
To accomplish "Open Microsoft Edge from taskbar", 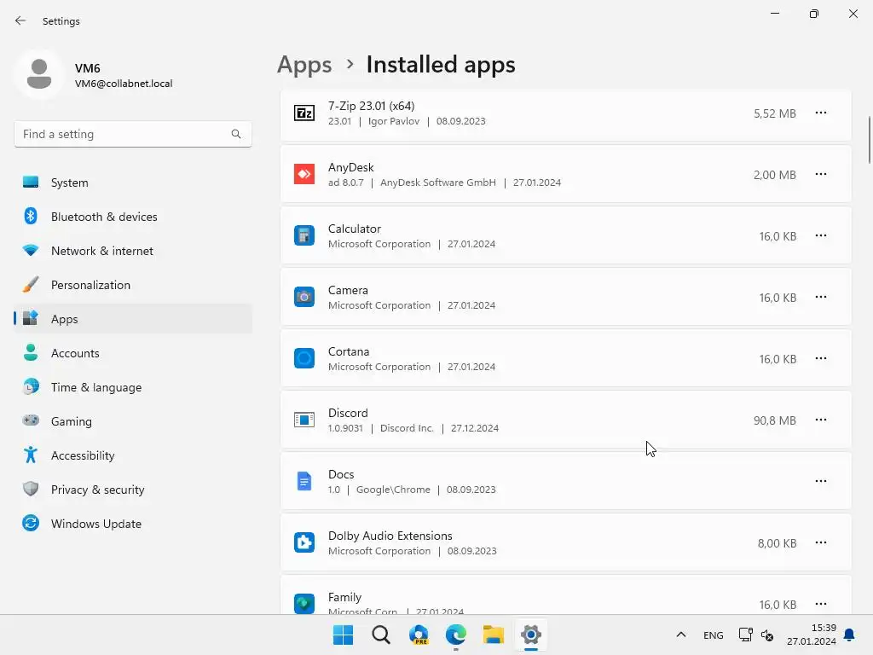I will (x=456, y=635).
